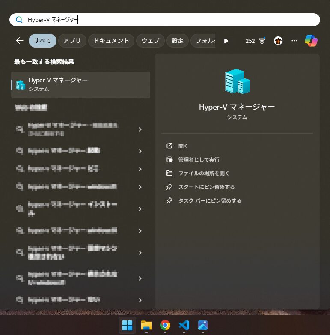
Task: Open the rewards points 252 icon
Action: click(x=255, y=41)
